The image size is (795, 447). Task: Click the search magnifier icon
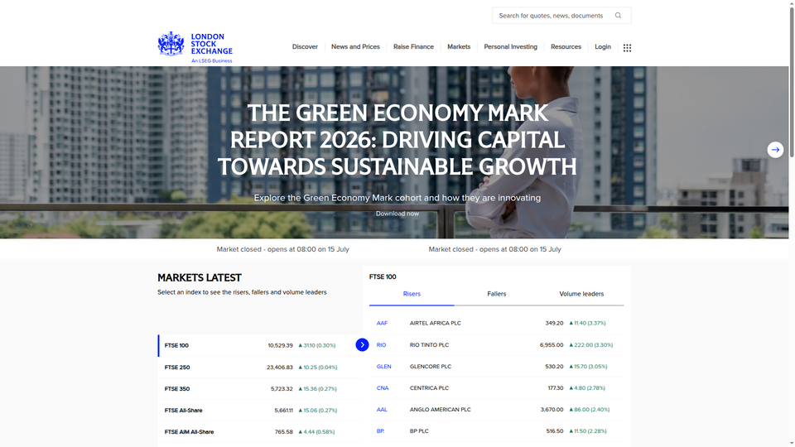point(618,15)
